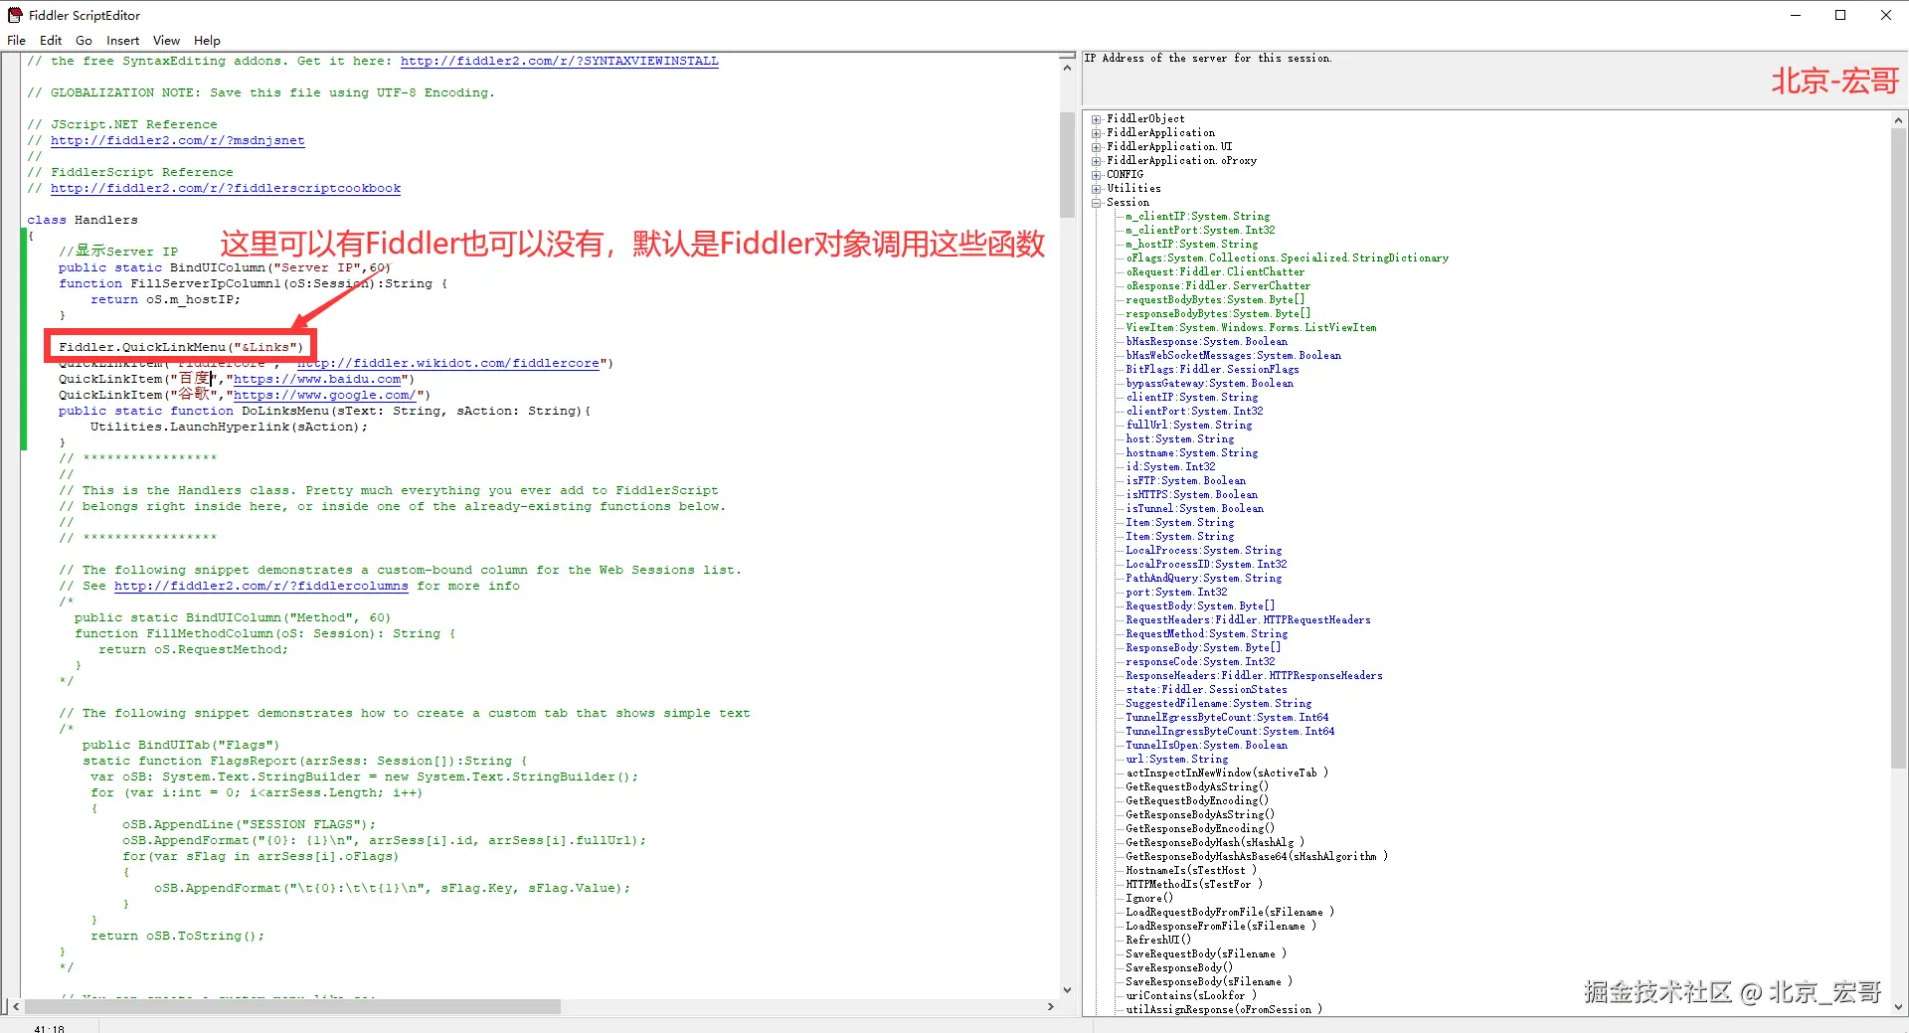Select the RefreshUI() method item
The height and width of the screenshot is (1033, 1909).
click(x=1158, y=941)
